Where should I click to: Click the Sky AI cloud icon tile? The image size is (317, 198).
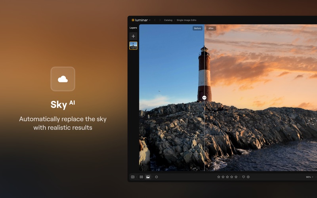click(x=63, y=79)
